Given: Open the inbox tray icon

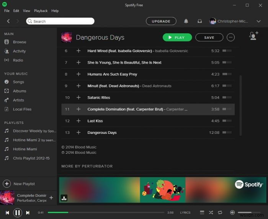Looking at the screenshot, I should click(x=199, y=21).
